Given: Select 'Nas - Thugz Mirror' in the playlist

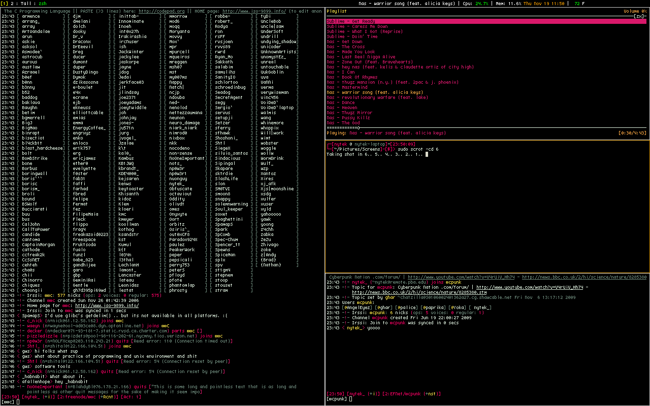Looking at the screenshot, I should (x=348, y=113).
